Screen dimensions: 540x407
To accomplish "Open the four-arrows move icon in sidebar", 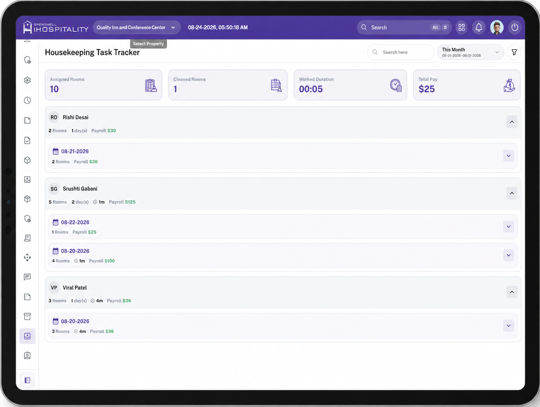I will pyautogui.click(x=27, y=258).
